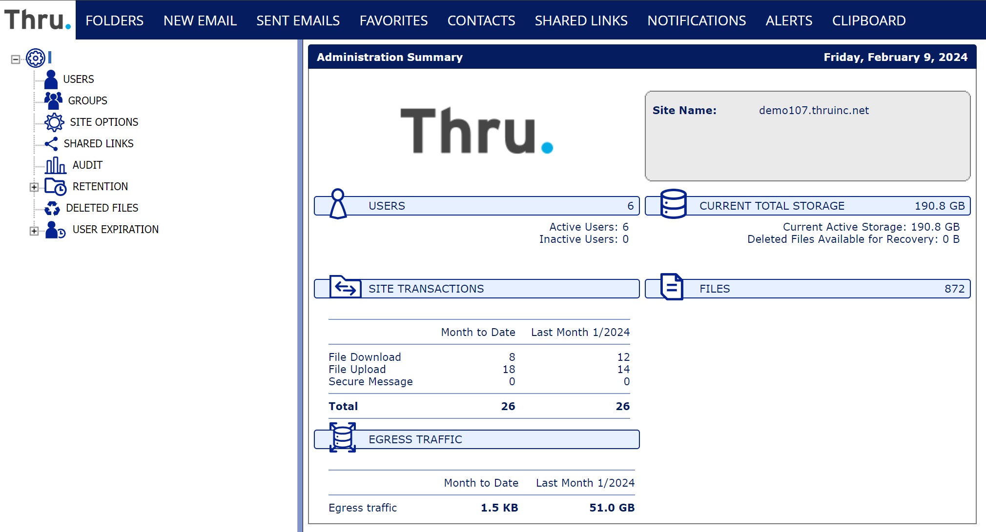Click the vertical splitter between panes
This screenshot has height=532, width=986.
tap(300, 285)
